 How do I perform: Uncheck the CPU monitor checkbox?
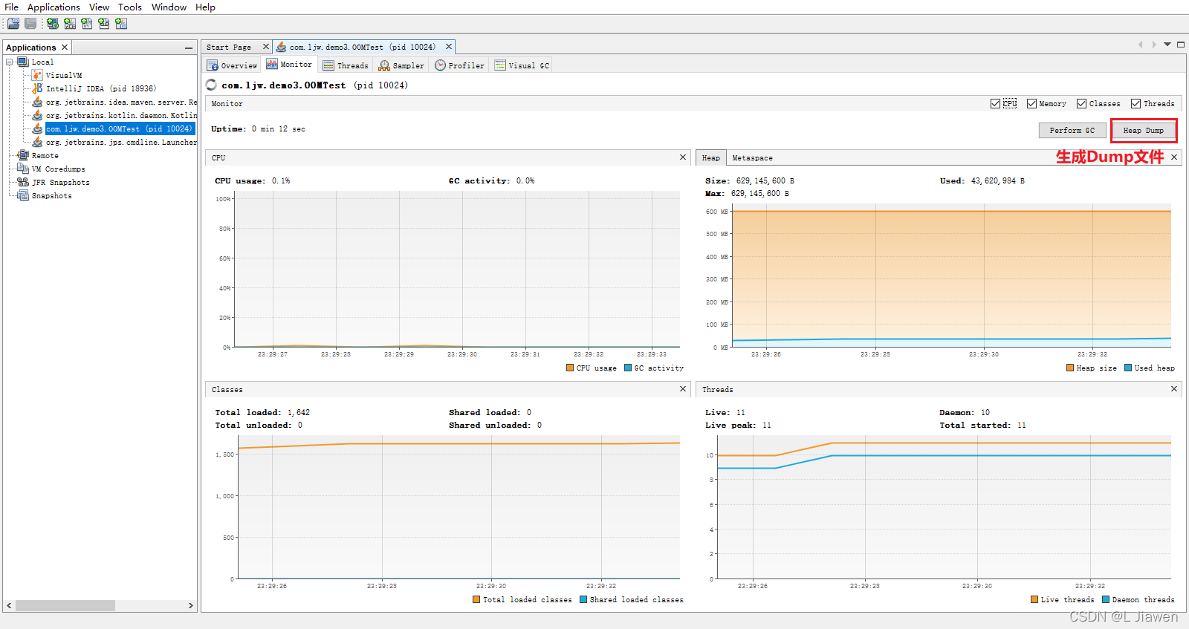click(995, 103)
